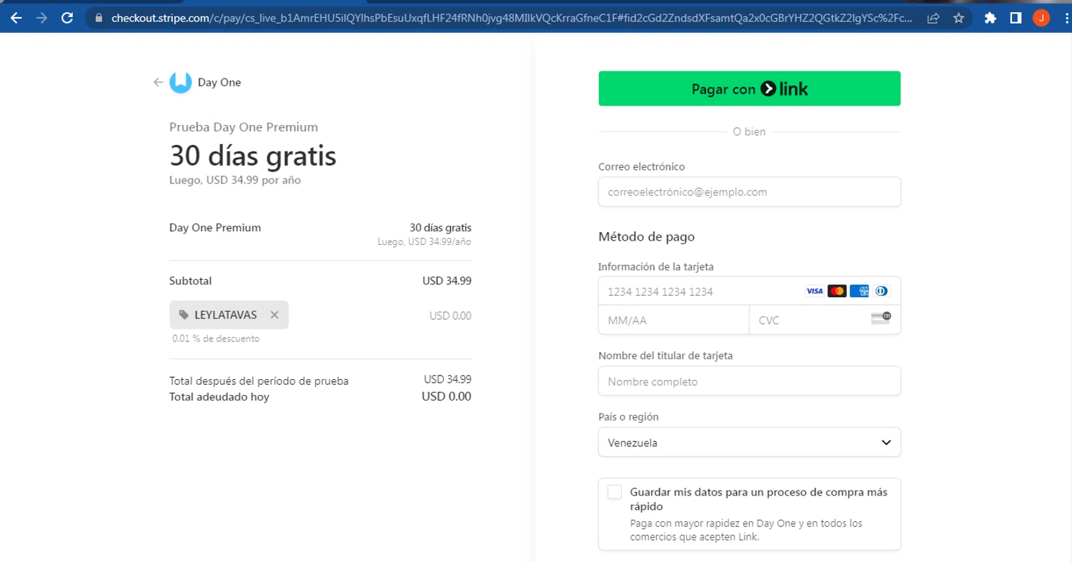Pay with Link green button
Image resolution: width=1072 pixels, height=562 pixels.
click(749, 89)
